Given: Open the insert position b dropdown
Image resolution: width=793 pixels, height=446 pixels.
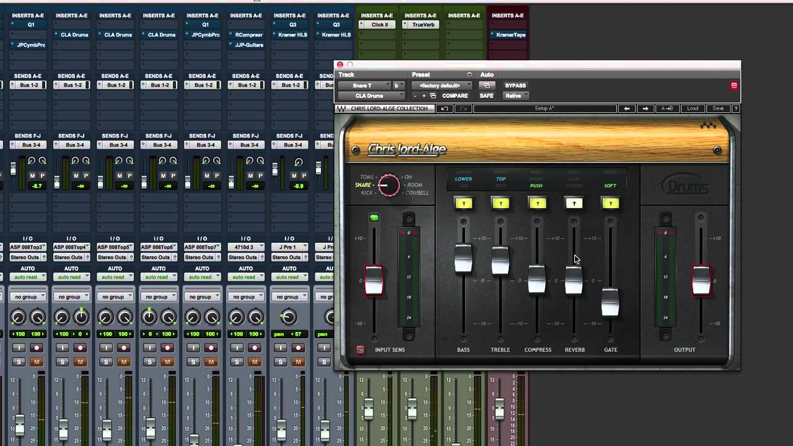Looking at the screenshot, I should (399, 85).
